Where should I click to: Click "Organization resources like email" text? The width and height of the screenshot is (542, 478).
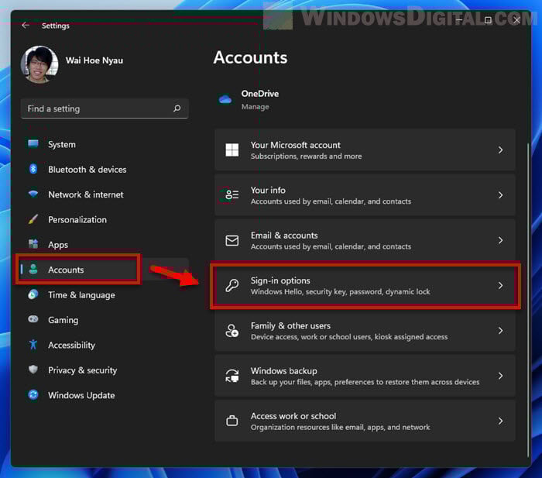[x=340, y=427]
